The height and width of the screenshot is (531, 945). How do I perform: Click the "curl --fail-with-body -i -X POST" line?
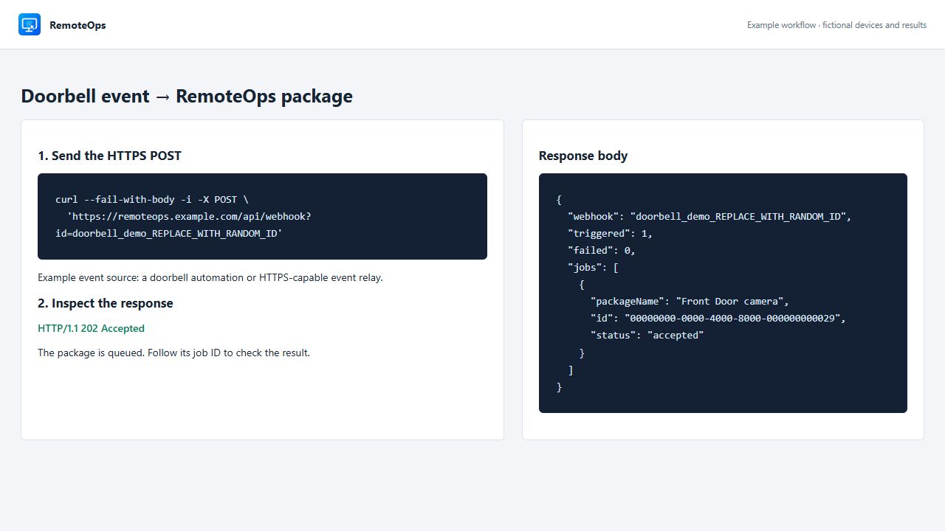[152, 199]
